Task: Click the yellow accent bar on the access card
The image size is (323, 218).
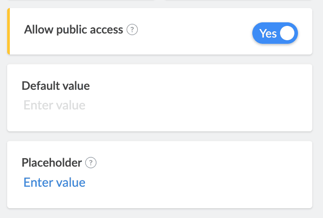Action: [8, 31]
